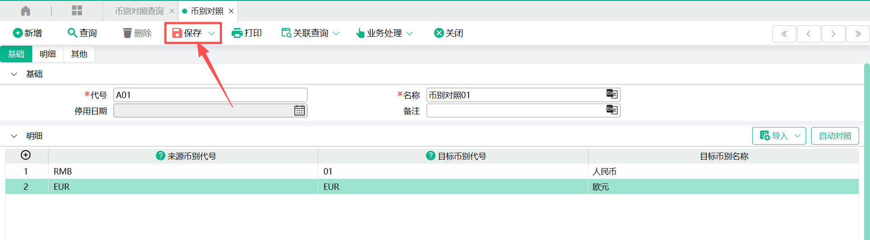Switch to the 其他 tab

pos(79,54)
